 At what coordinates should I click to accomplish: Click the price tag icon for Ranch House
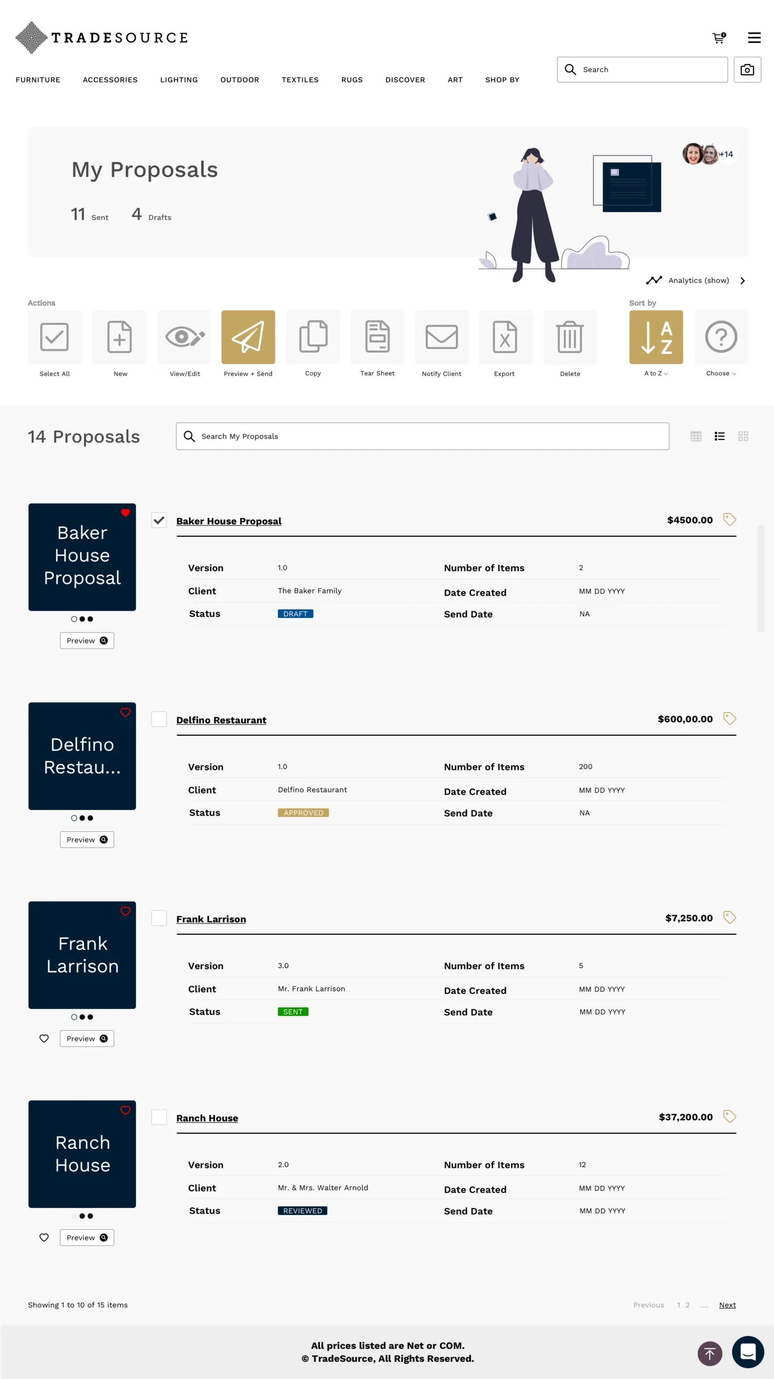point(729,1117)
